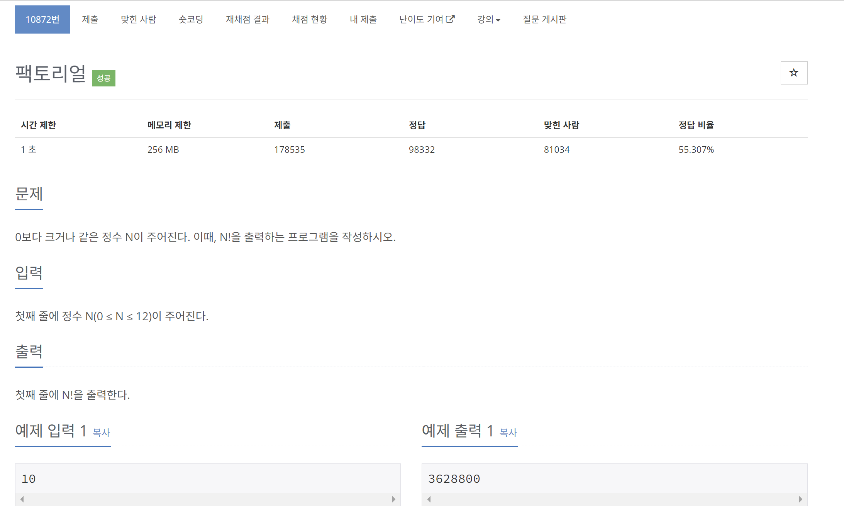This screenshot has height=524, width=844.
Task: Click the example input code box
Action: point(208,479)
